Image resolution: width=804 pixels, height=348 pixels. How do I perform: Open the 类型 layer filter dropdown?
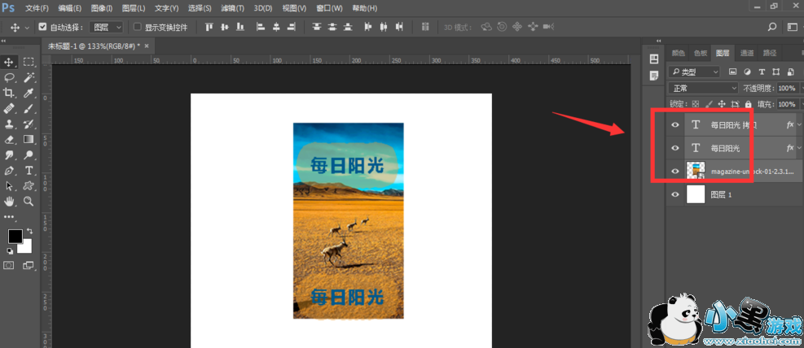click(x=694, y=72)
